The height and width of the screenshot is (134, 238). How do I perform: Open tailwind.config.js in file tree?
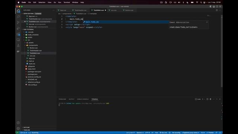(x=34, y=82)
